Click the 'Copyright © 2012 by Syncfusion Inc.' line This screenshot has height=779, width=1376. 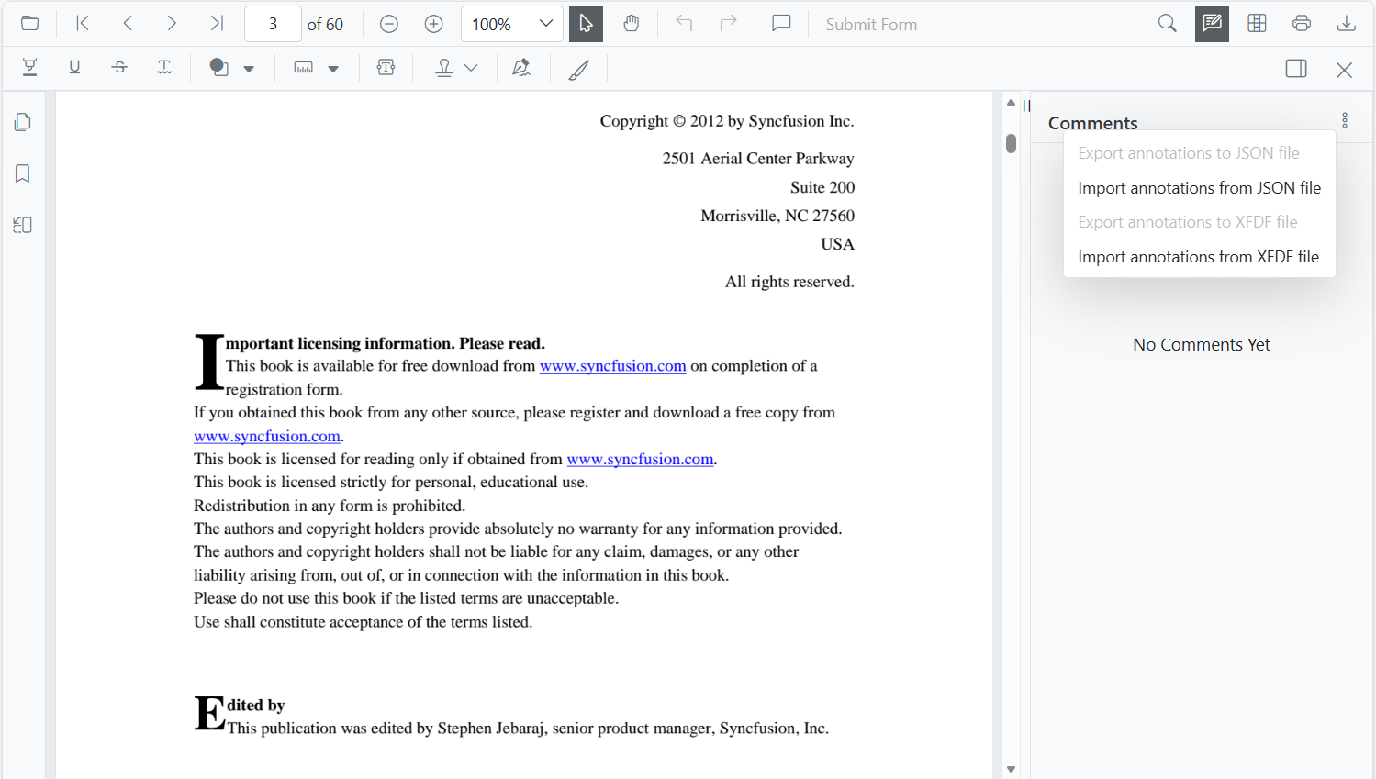tap(727, 121)
